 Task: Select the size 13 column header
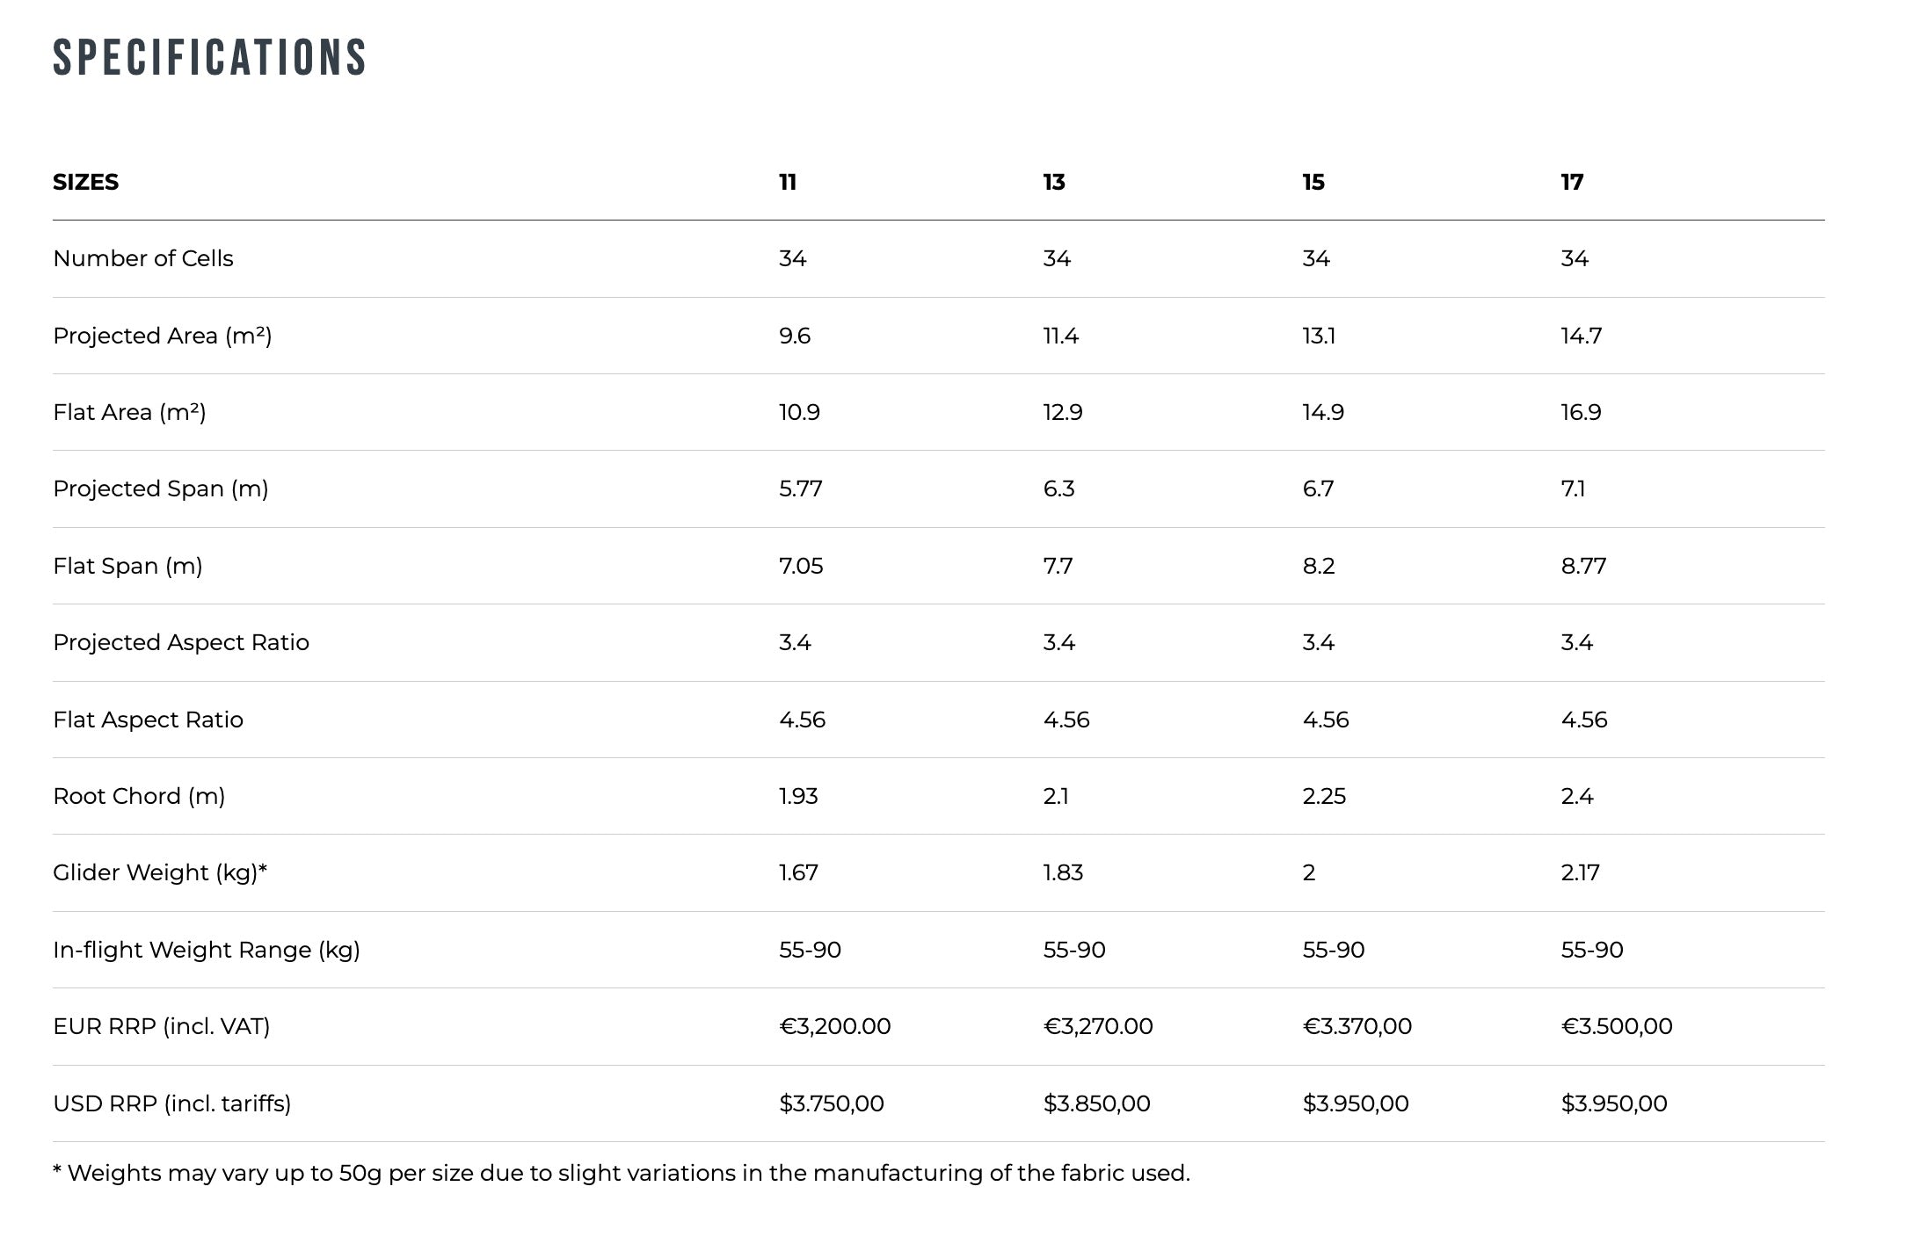tap(1054, 182)
